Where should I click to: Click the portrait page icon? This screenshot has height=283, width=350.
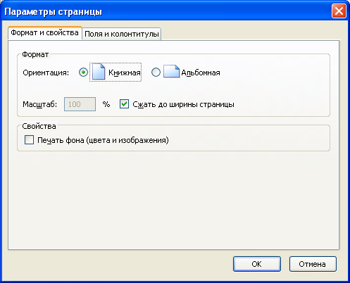point(99,72)
